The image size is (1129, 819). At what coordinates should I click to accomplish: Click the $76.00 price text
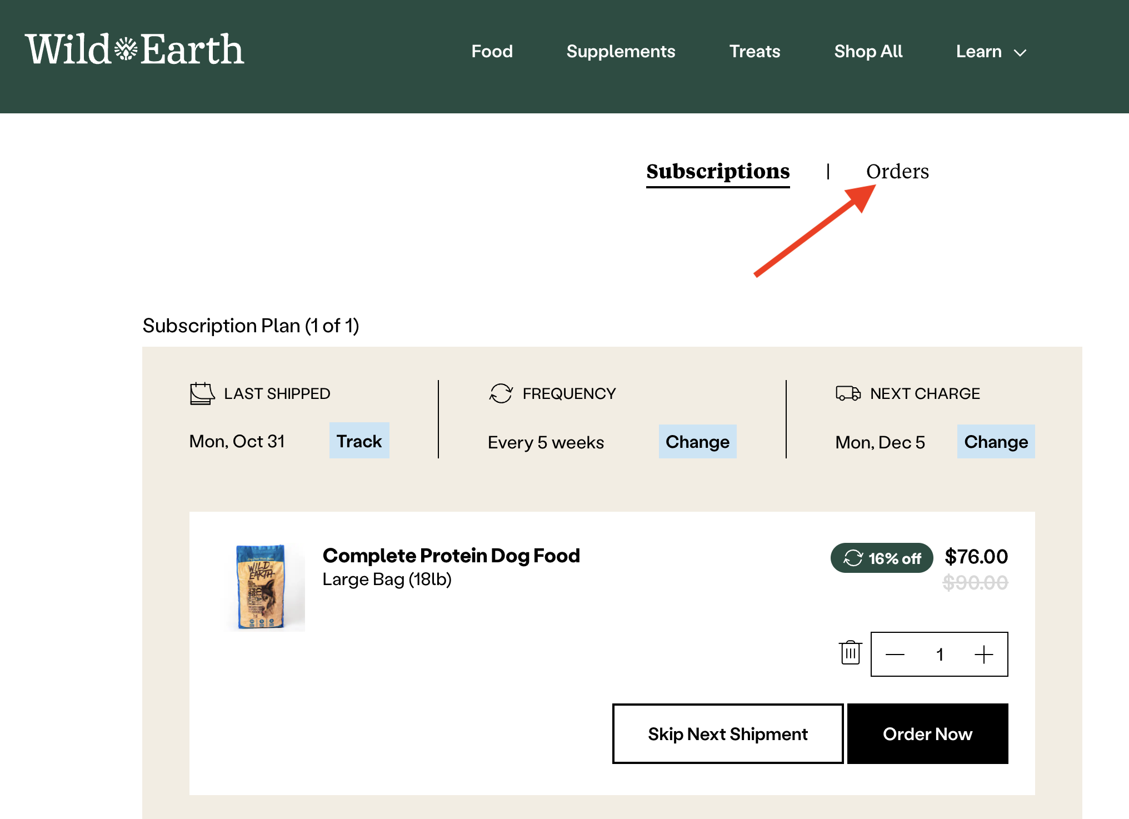click(x=976, y=557)
